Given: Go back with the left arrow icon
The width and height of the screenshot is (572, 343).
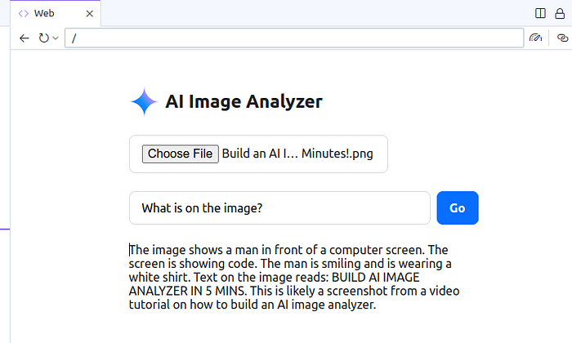Looking at the screenshot, I should click(x=24, y=38).
